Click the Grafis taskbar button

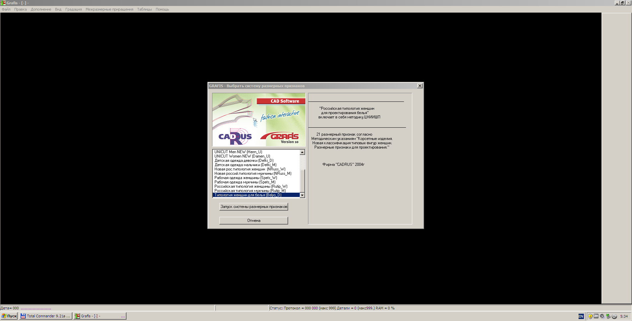point(100,316)
